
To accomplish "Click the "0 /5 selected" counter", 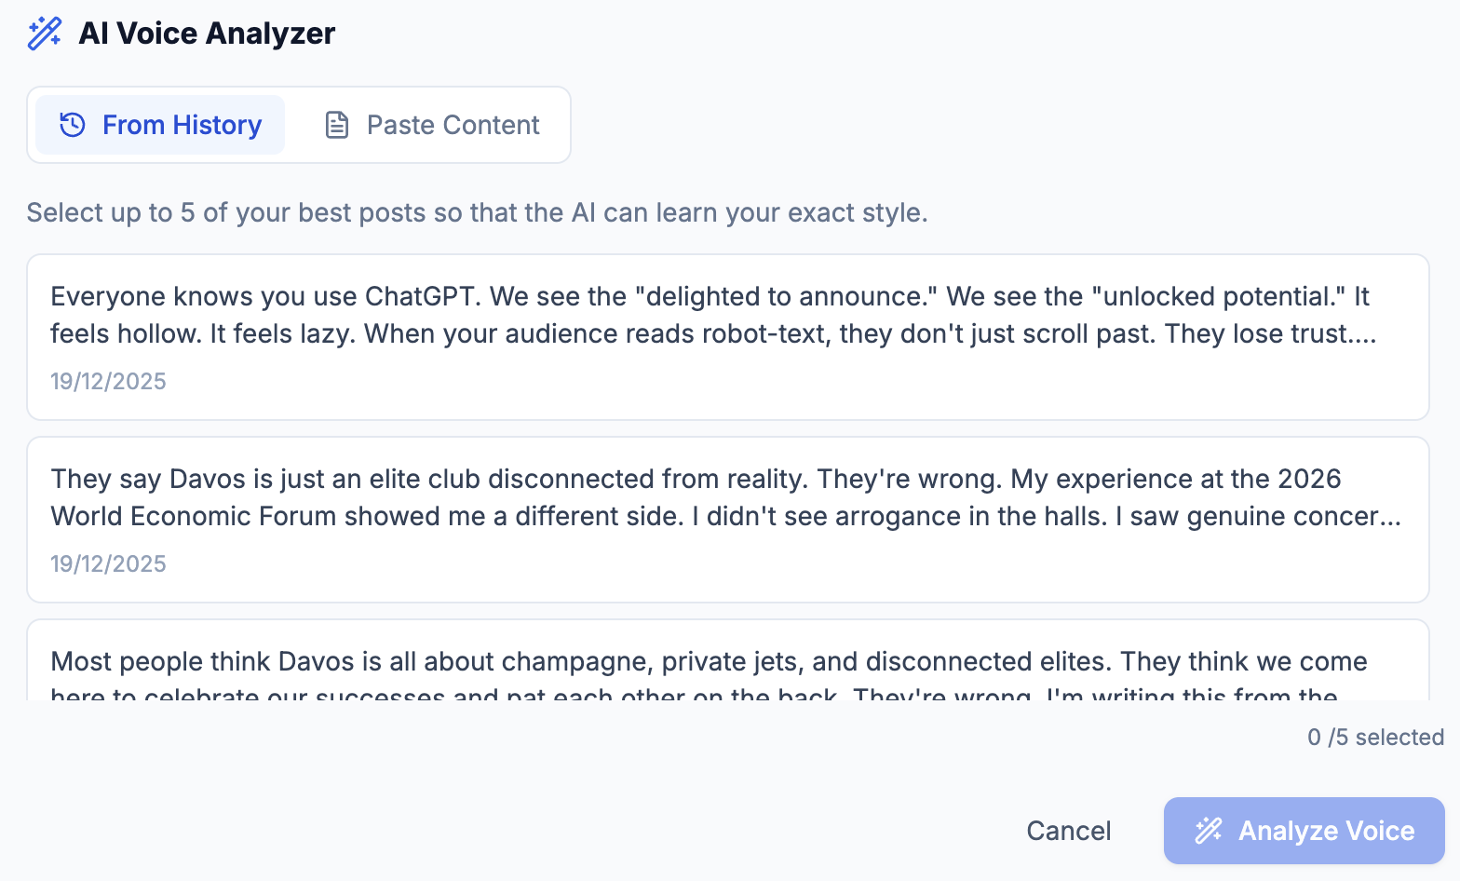I will tap(1374, 737).
